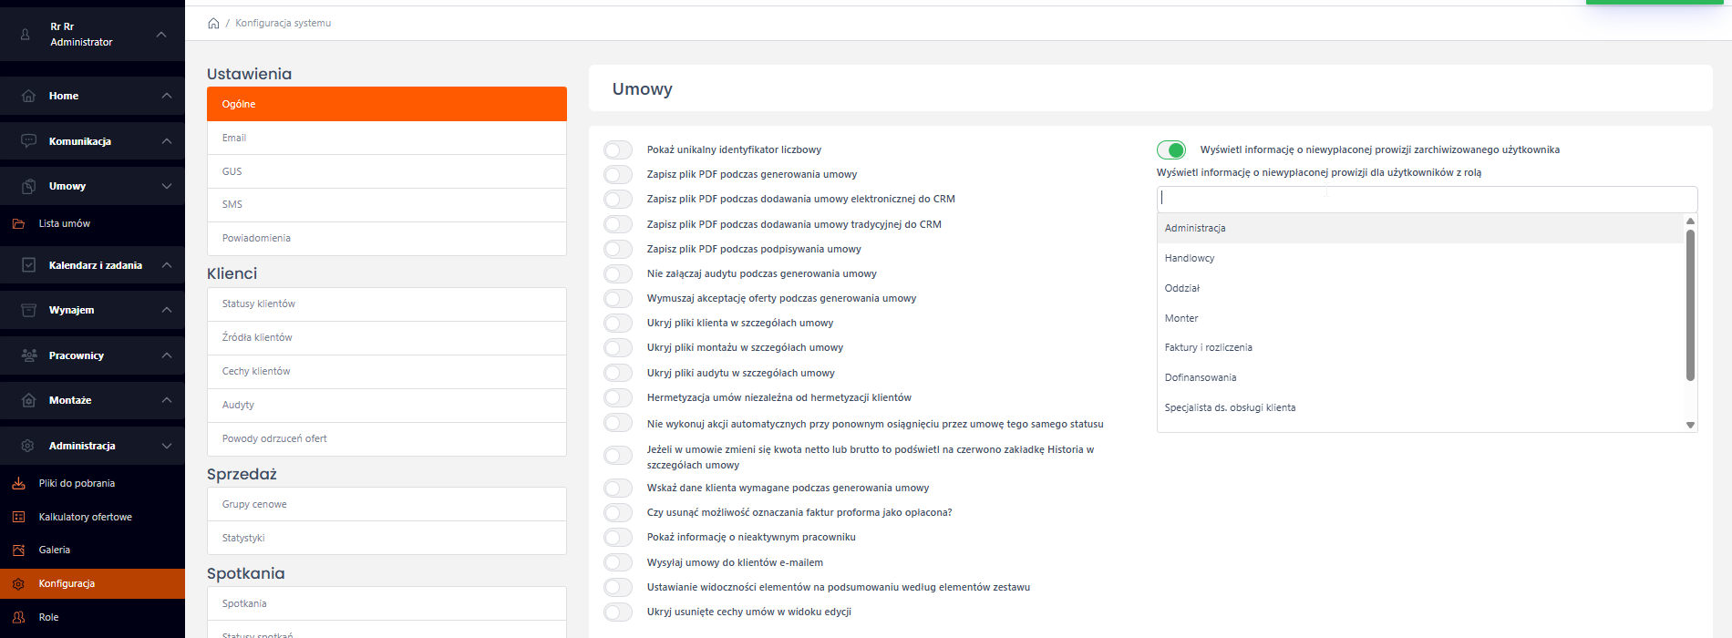
Task: Click the Komunikacja chat icon in sidebar
Action: (x=28, y=141)
